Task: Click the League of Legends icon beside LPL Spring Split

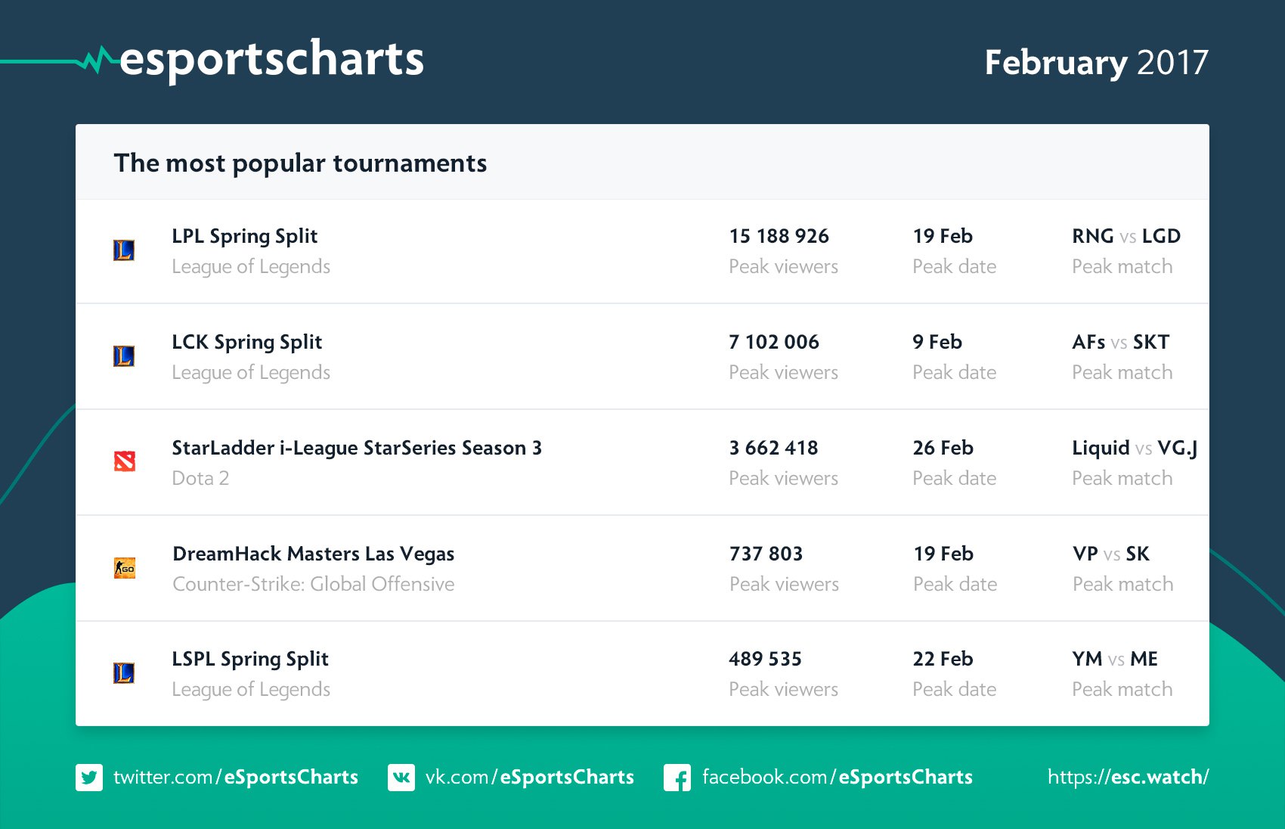Action: 124,250
